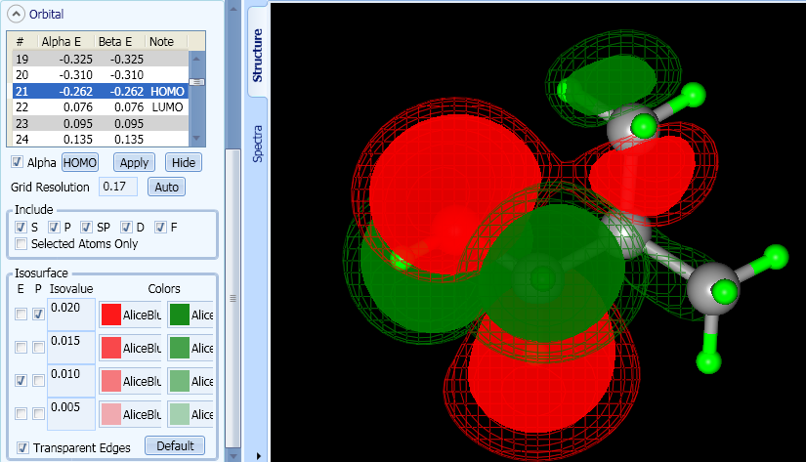806x462 pixels.
Task: Toggle P checkbox for isovalue 0.020
Action: tap(38, 314)
